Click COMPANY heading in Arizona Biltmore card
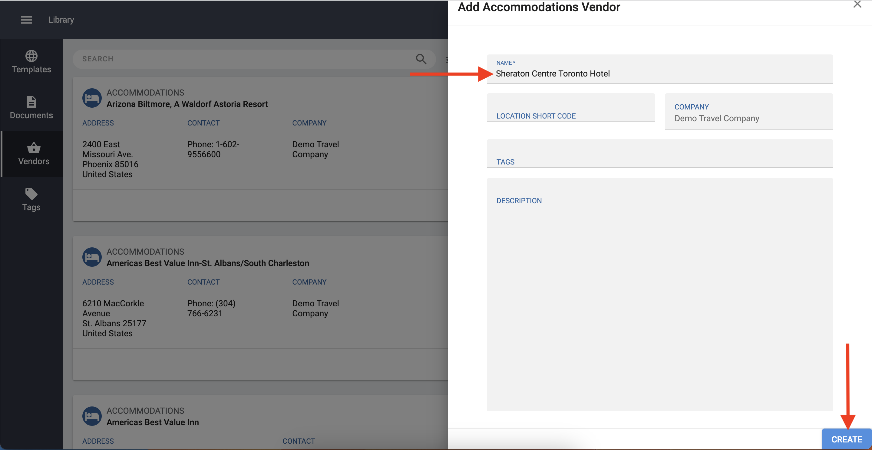Screen dimensions: 872x450 coord(309,123)
